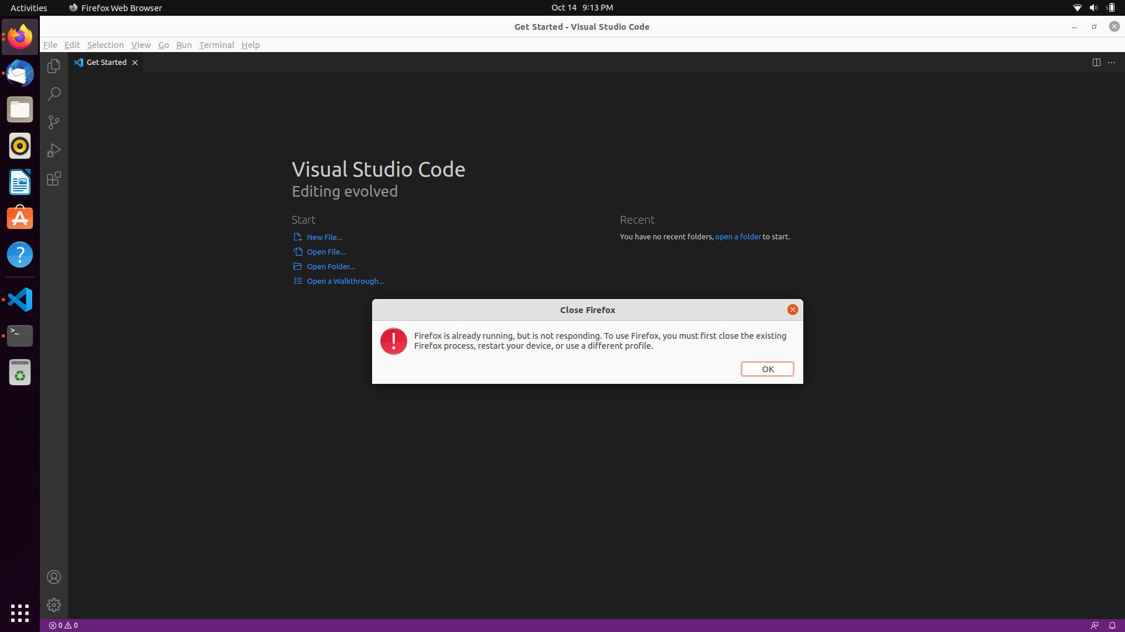Open the View menu
Screen dimensions: 1125x632
click(141, 45)
